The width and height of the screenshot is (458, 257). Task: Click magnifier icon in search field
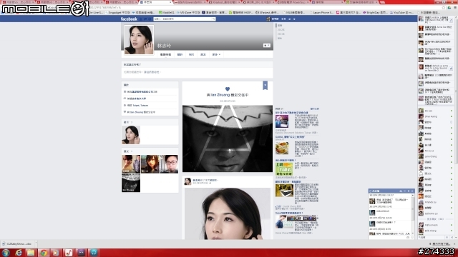[x=214, y=19]
